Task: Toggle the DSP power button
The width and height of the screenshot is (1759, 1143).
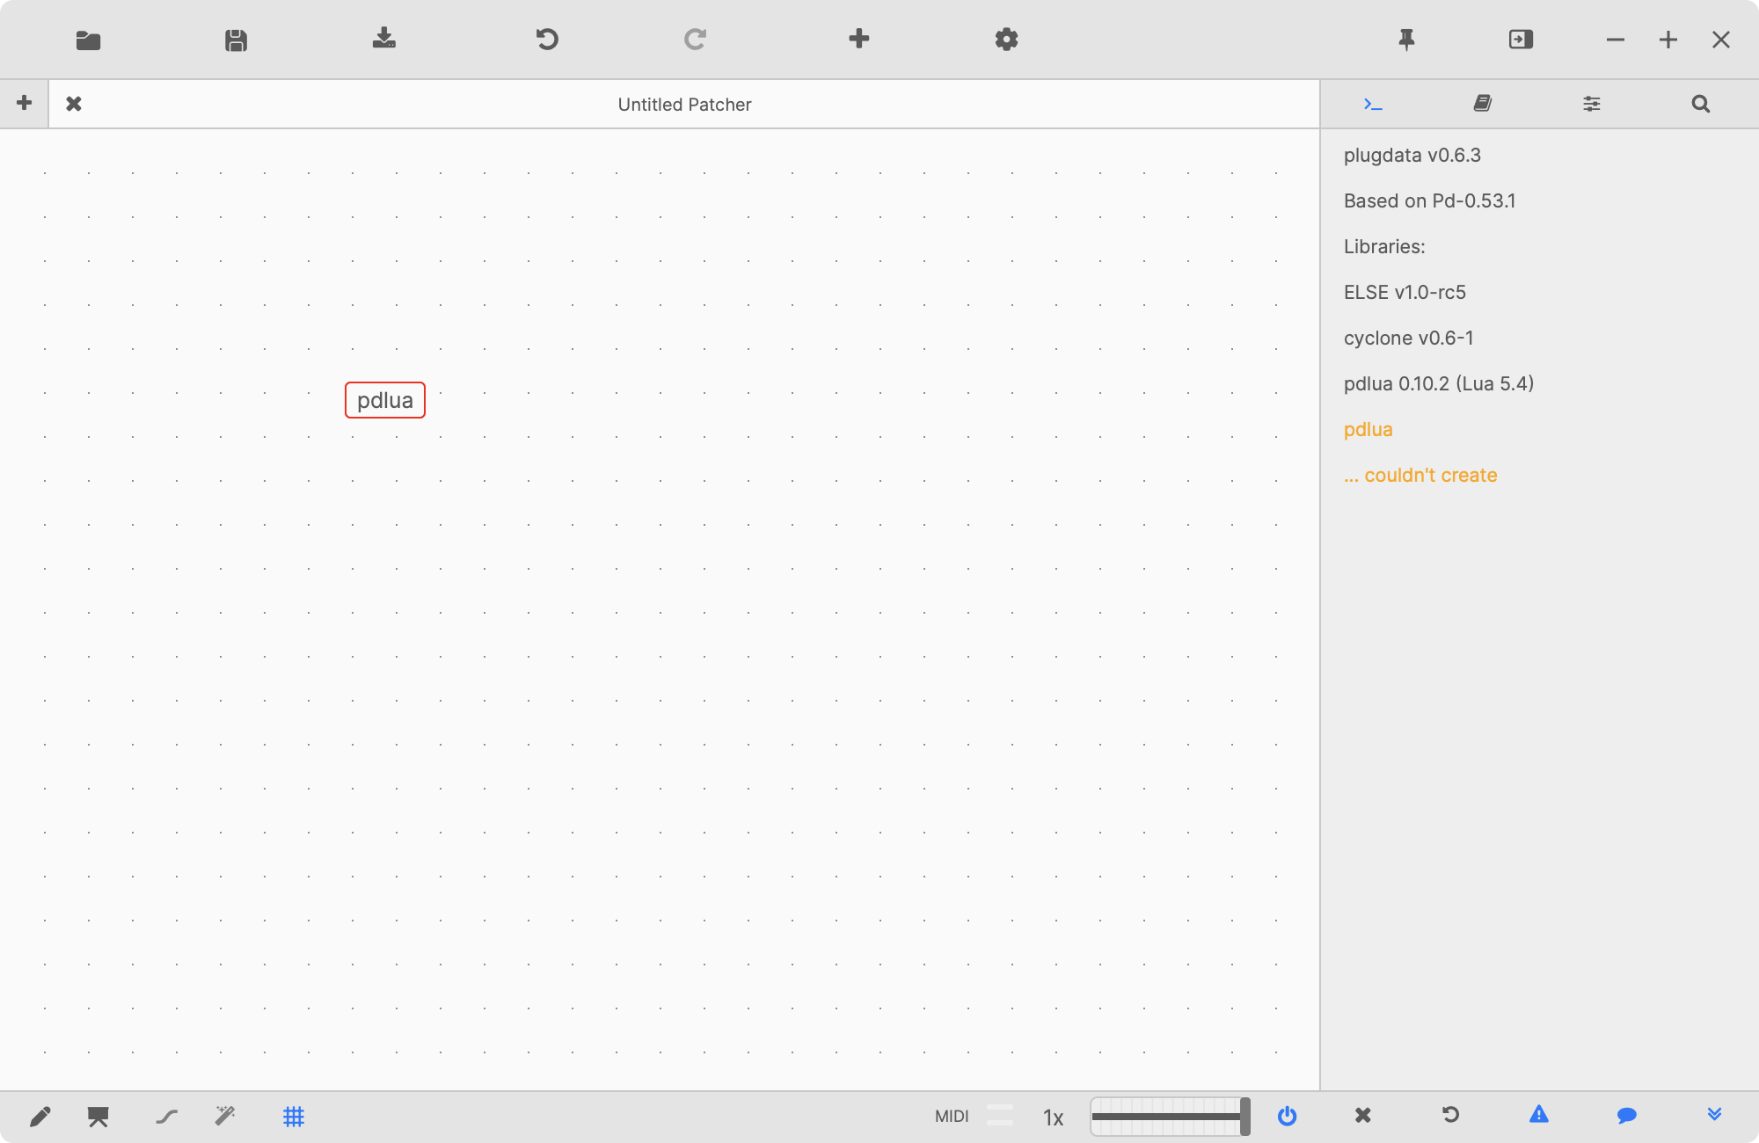Action: 1288,1117
